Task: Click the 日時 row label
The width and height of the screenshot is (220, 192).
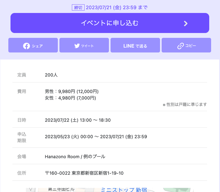Action: point(22,120)
